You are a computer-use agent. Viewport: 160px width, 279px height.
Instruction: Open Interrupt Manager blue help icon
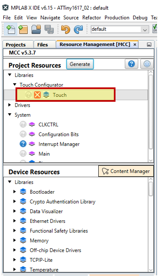coord(23,144)
